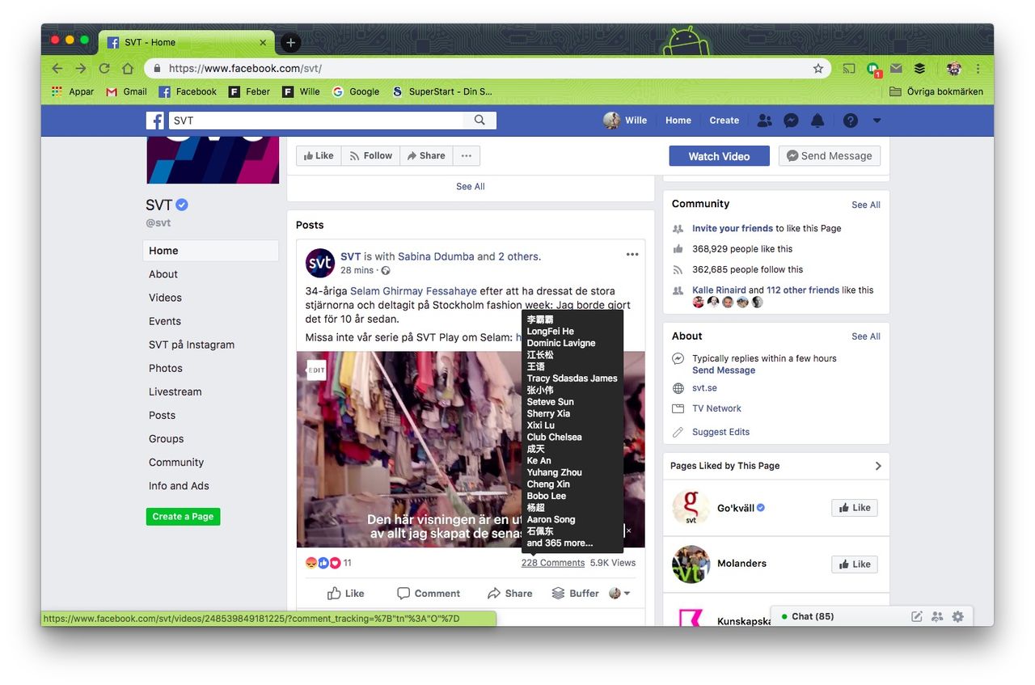The image size is (1035, 685).
Task: Open the three-dot more menu beside Share
Action: tap(467, 156)
